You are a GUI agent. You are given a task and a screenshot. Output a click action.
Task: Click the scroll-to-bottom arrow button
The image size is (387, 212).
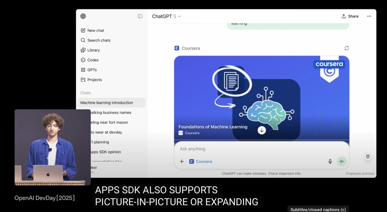(262, 130)
